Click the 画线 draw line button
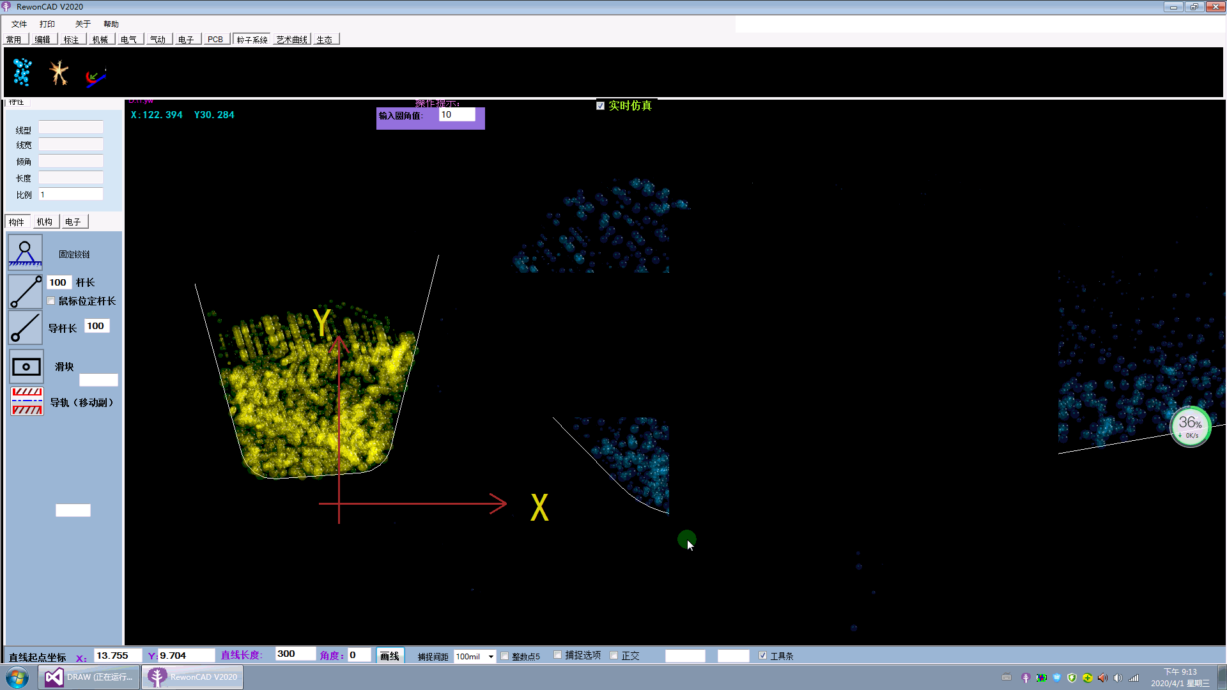Screen dimensions: 1227x690 pyautogui.click(x=389, y=656)
